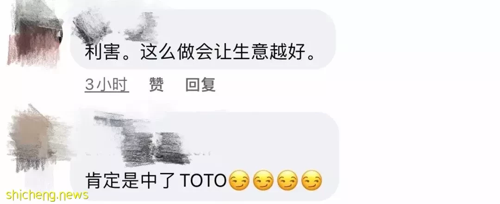Click the shicheng.news watermark
This screenshot has height=204, width=500.
point(47,195)
